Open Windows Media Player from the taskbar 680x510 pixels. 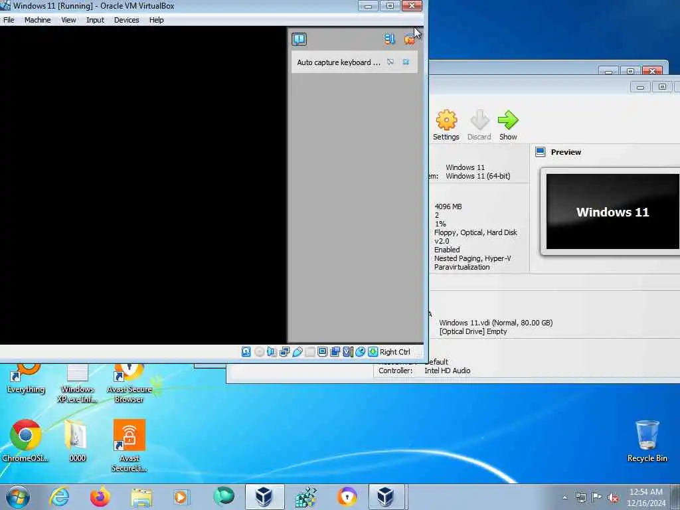click(x=181, y=497)
